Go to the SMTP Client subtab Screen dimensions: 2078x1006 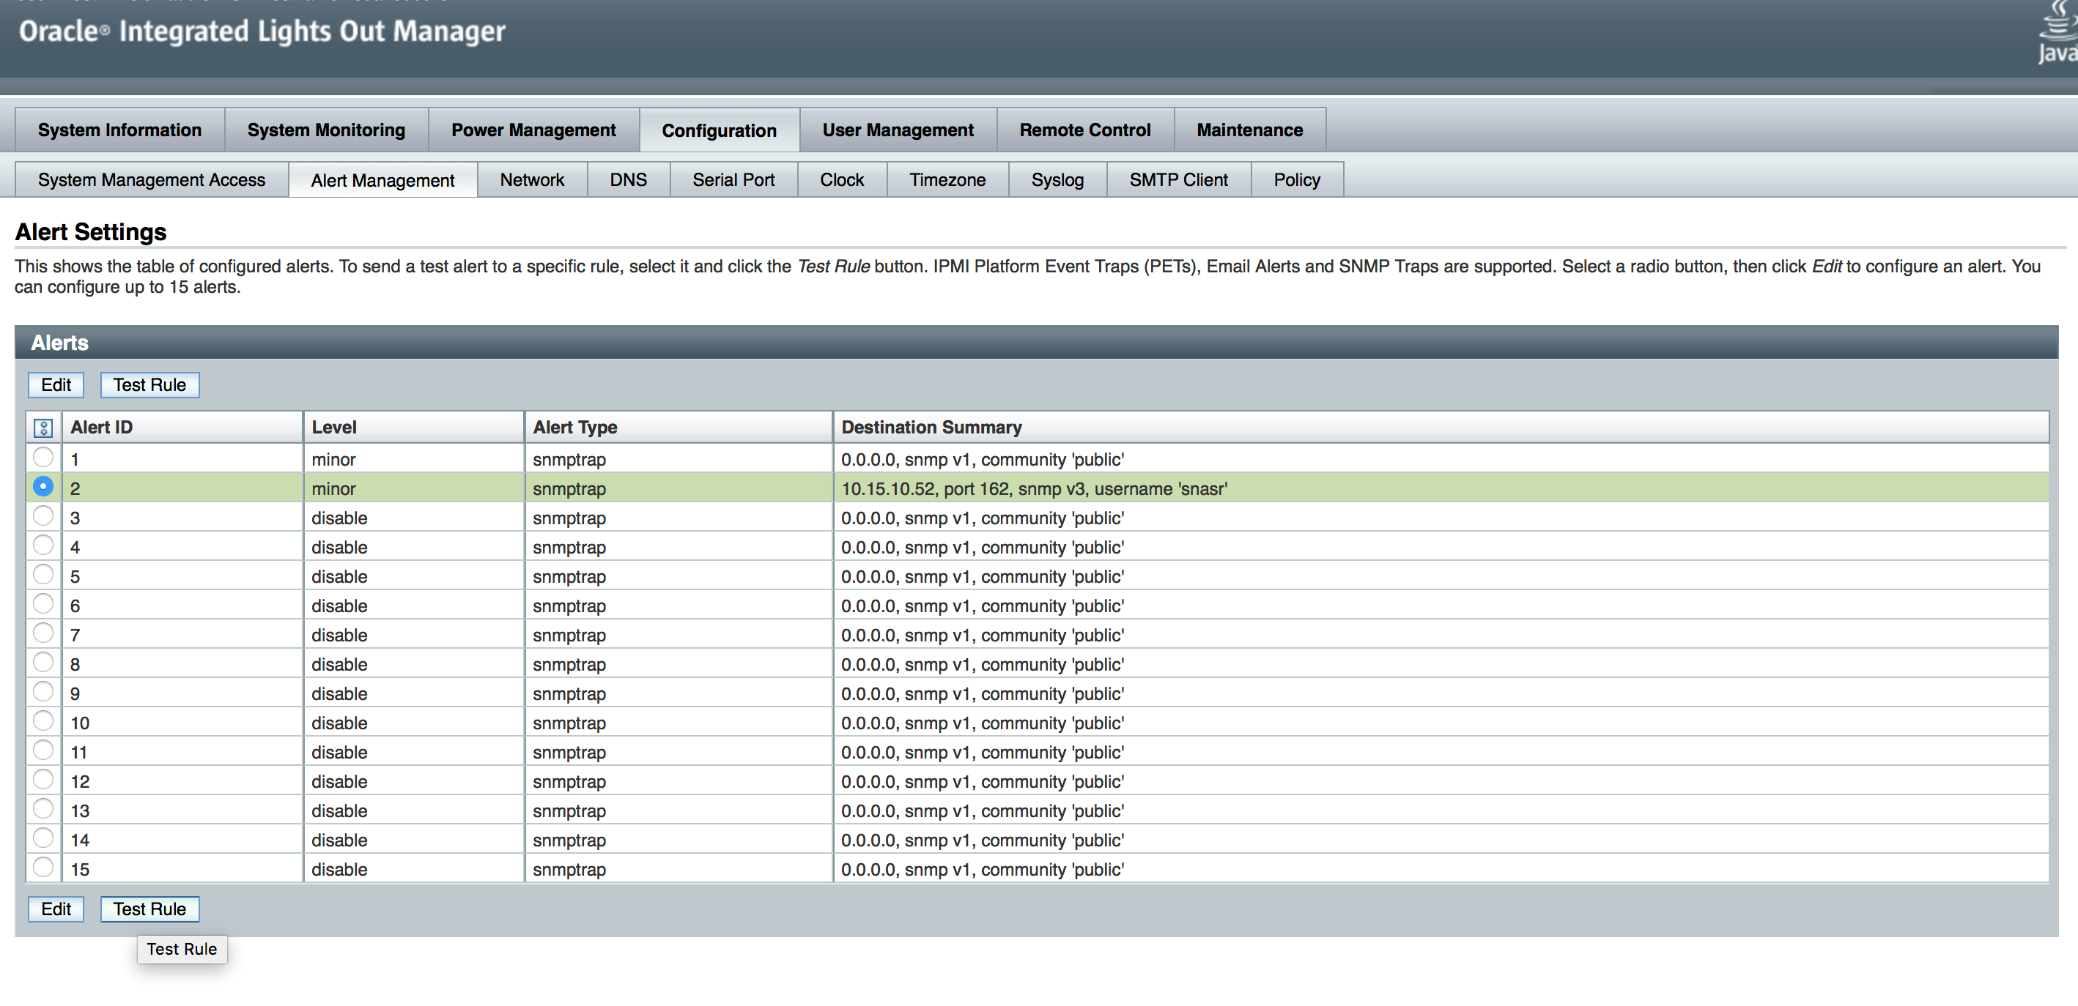[1177, 180]
